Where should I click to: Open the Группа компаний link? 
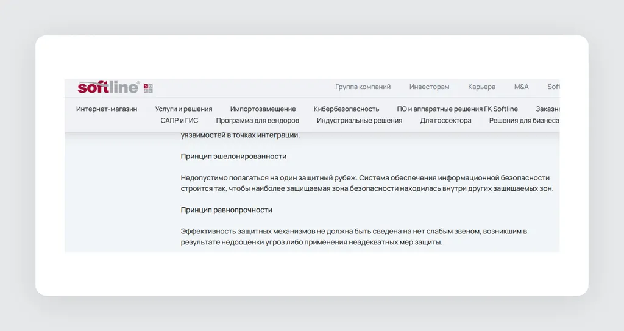(x=363, y=87)
